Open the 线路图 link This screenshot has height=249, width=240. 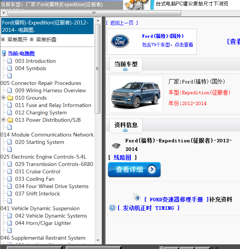pyautogui.click(x=122, y=157)
